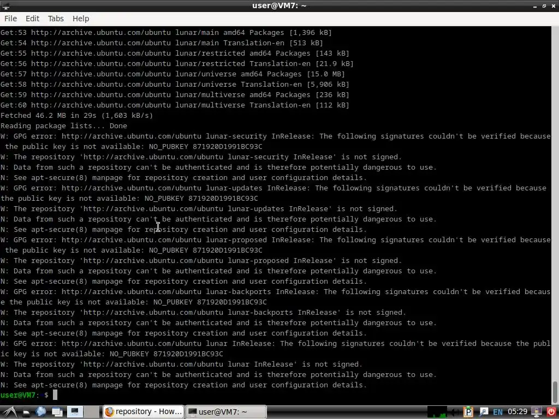
Task: Switch to the first desktop in pager
Action: pyautogui.click(x=75, y=412)
